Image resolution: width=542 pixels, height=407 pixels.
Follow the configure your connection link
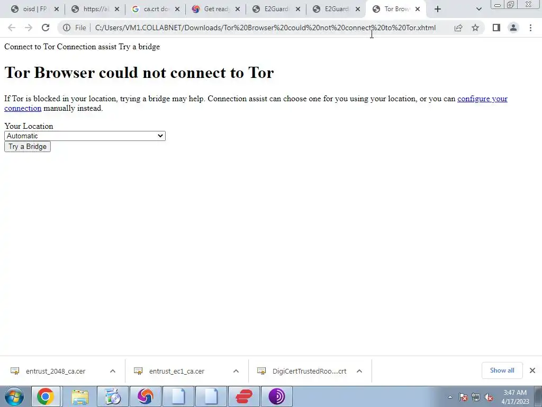(x=482, y=99)
